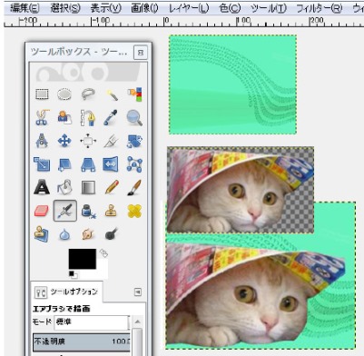Select the Heal tool bandage icon

point(134,211)
